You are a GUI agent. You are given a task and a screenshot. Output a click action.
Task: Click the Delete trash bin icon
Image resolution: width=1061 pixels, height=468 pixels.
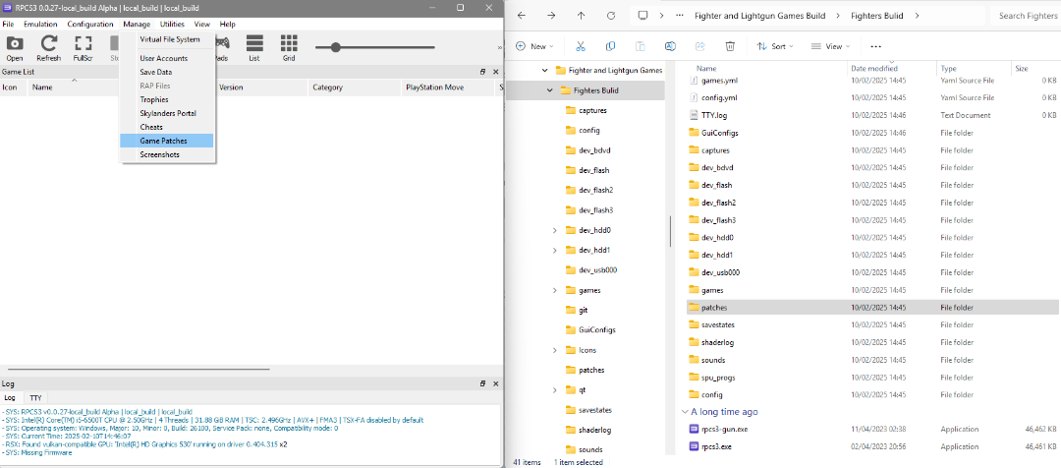[730, 46]
